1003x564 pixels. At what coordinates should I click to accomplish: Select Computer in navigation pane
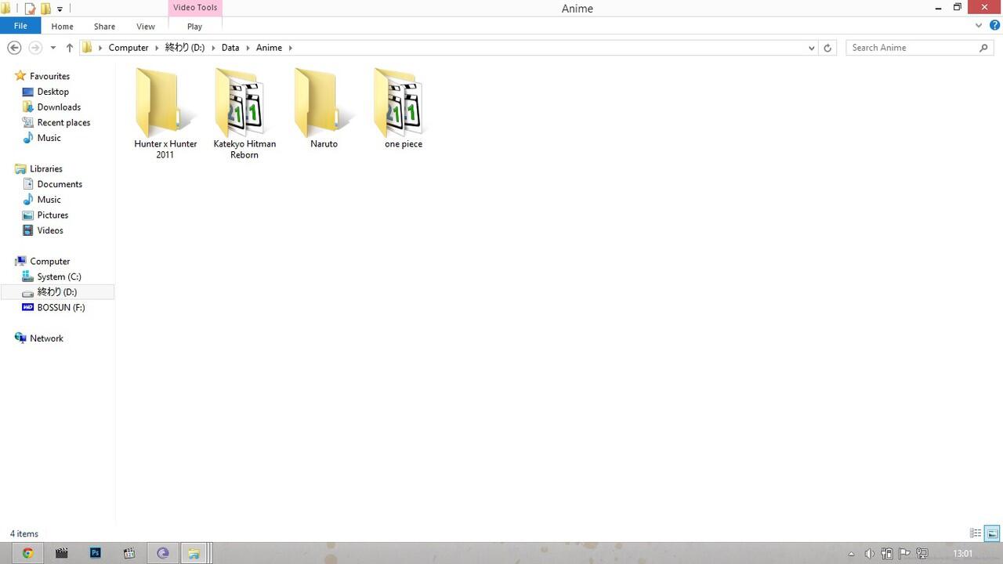[x=49, y=261]
